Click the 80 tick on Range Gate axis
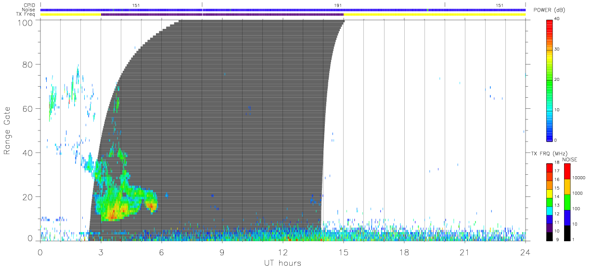591x273 pixels. point(27,64)
